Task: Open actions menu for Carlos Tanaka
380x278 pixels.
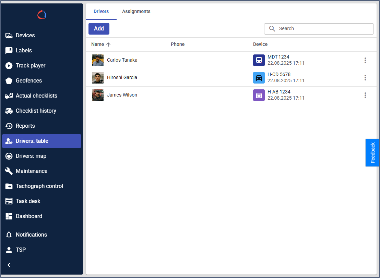Action: click(x=365, y=60)
